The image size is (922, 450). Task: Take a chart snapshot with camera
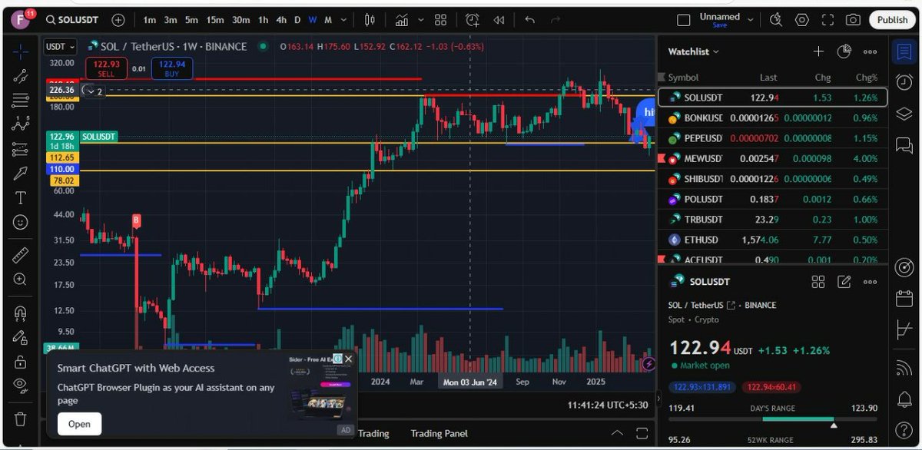tap(852, 20)
